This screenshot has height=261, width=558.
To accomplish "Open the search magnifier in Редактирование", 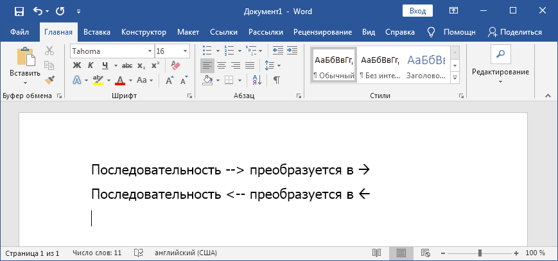I will 500,53.
